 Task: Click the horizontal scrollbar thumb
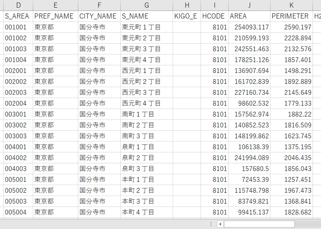(x=259, y=224)
